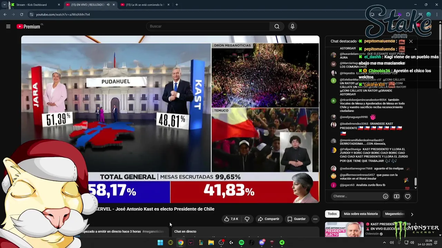Close the Kick Dashboard tab
The image size is (442, 248).
59,5
